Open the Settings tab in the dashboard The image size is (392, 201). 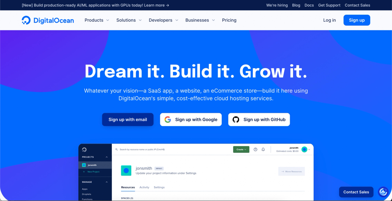(x=159, y=187)
